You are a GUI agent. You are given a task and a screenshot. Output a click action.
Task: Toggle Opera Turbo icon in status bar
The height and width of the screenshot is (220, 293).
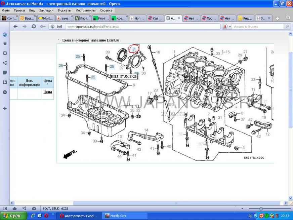pos(34,209)
